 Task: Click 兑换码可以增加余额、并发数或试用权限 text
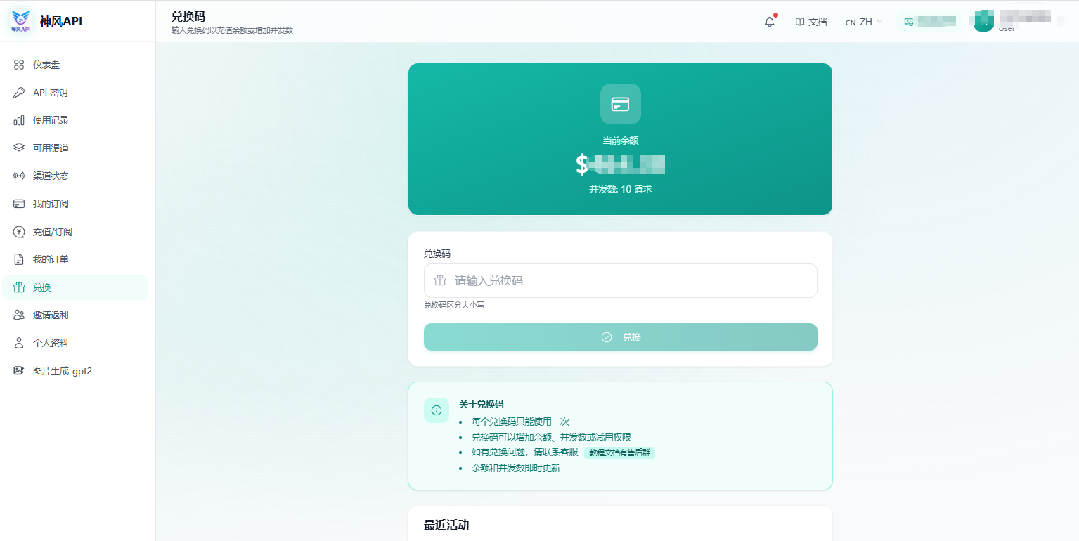pos(551,437)
